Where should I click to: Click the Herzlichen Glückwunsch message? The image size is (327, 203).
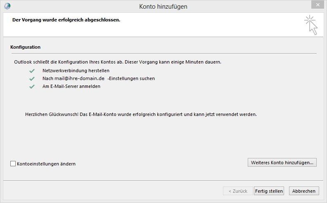(141, 114)
